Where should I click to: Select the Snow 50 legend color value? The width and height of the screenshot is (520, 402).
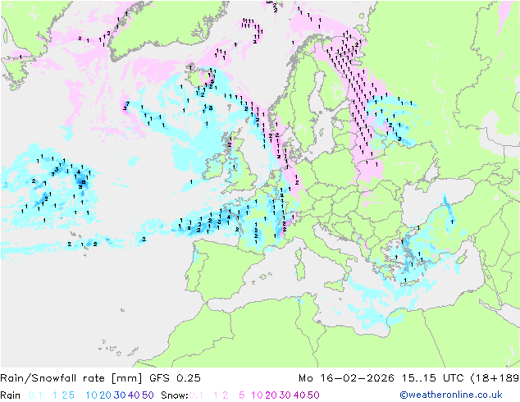[x=313, y=395]
